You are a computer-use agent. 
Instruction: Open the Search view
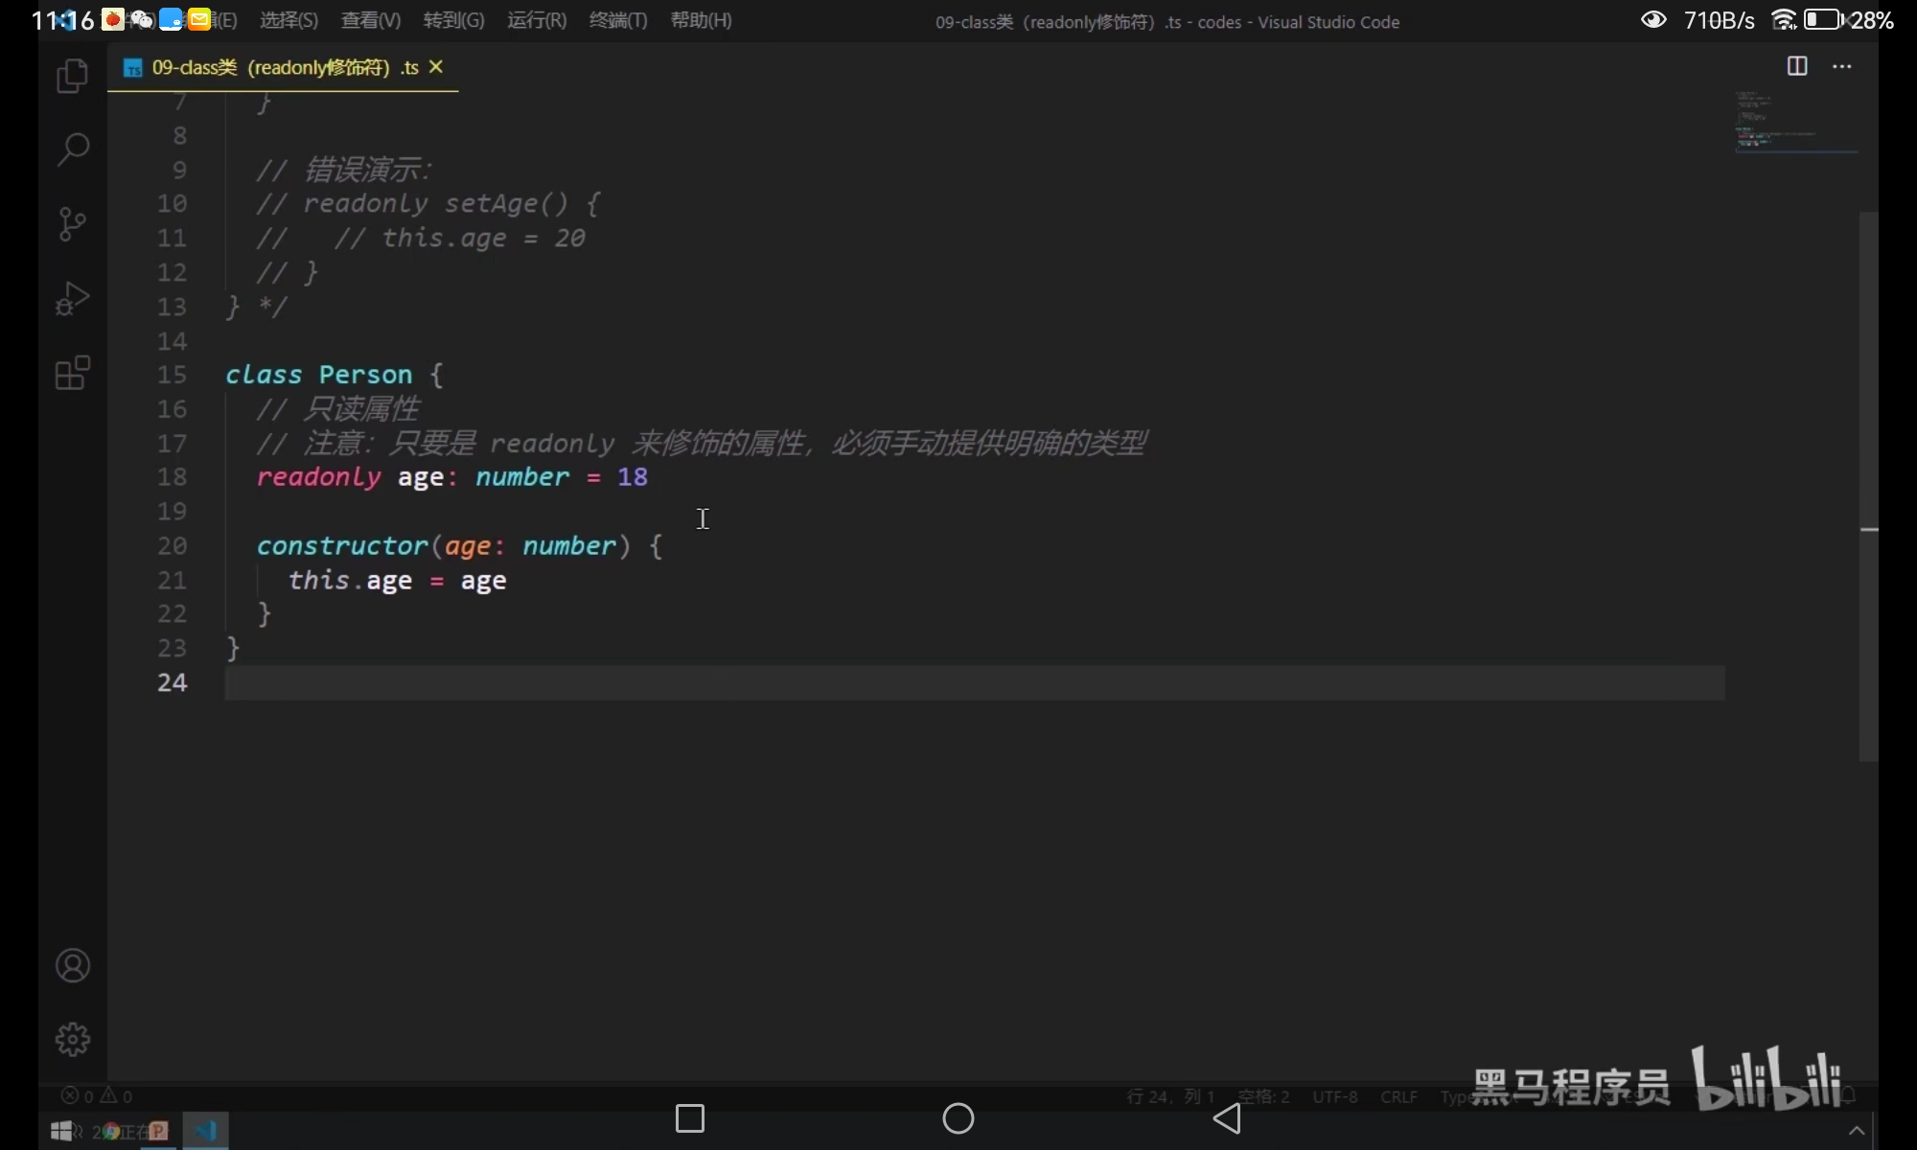click(73, 149)
